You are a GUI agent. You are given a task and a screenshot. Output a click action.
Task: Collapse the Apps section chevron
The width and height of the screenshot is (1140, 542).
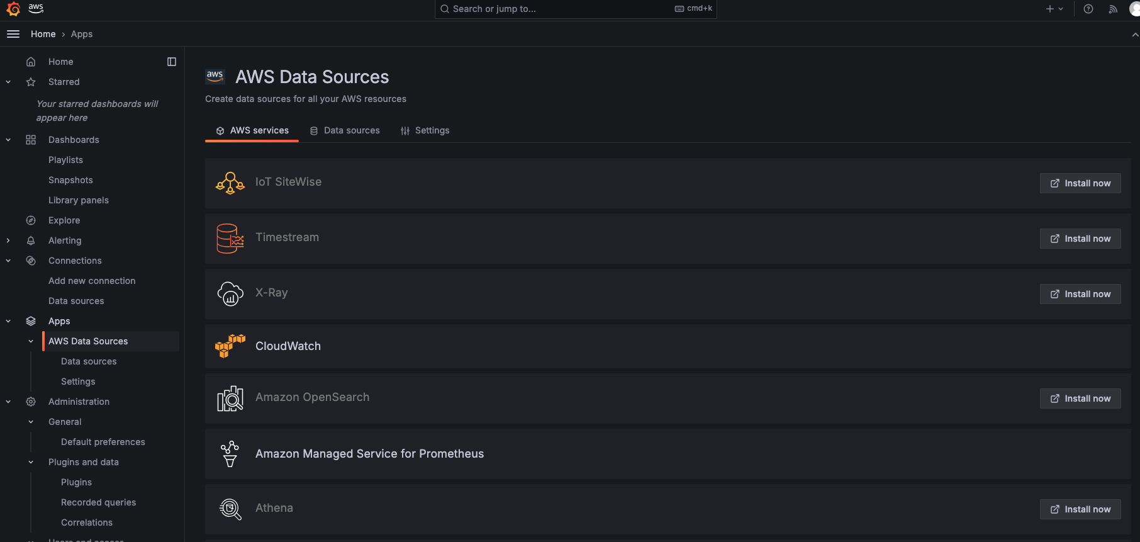pyautogui.click(x=8, y=321)
